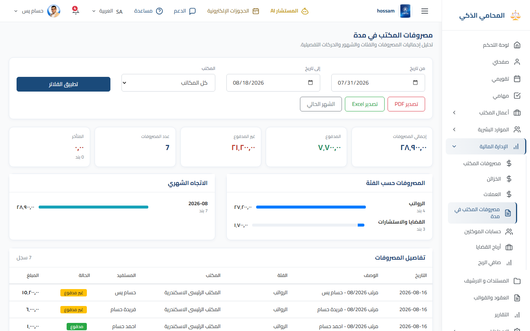
Task: Open لوحة التحكم in the sidebar
Action: tap(496, 45)
